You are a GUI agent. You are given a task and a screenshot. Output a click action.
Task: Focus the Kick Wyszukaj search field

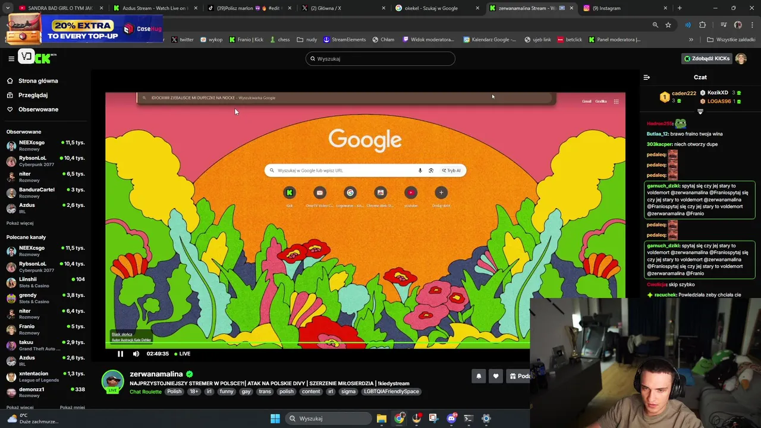click(380, 58)
